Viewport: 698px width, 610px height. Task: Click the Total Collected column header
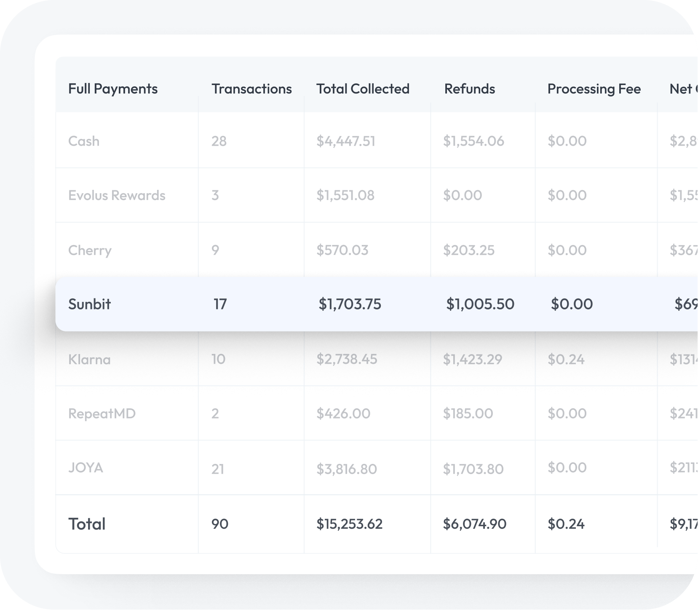(363, 89)
